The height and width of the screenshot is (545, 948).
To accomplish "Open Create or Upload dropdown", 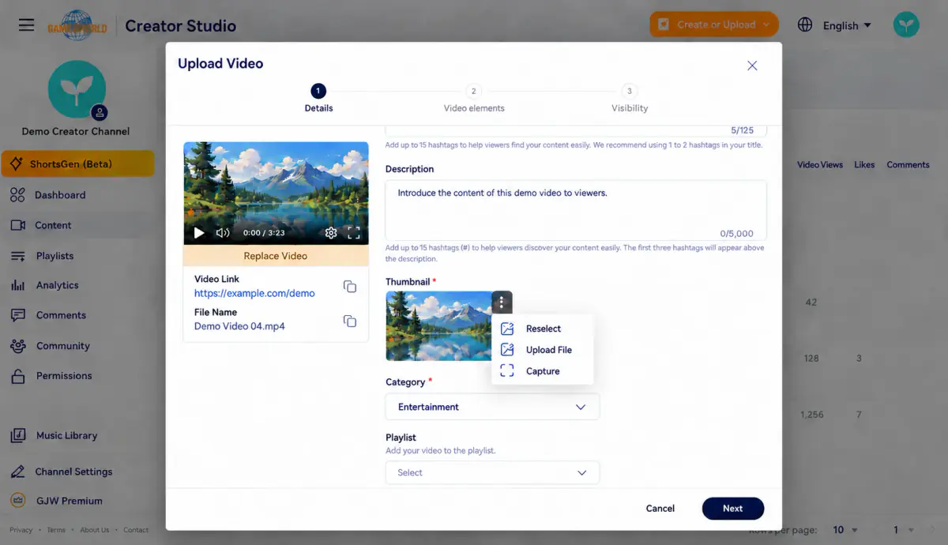I will point(713,24).
